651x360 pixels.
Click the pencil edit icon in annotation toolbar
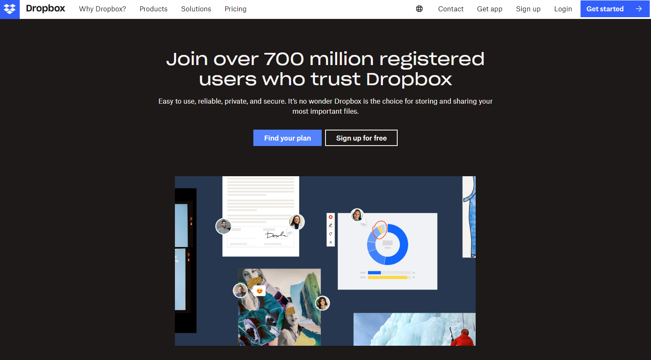pyautogui.click(x=331, y=225)
